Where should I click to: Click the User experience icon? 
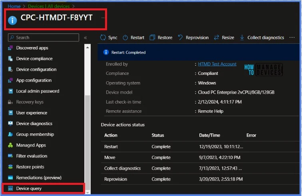pyautogui.click(x=10, y=113)
